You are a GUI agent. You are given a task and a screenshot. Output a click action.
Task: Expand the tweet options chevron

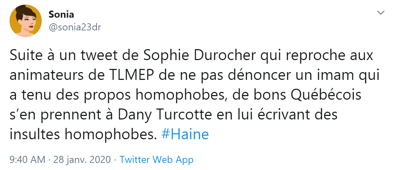pyautogui.click(x=381, y=13)
